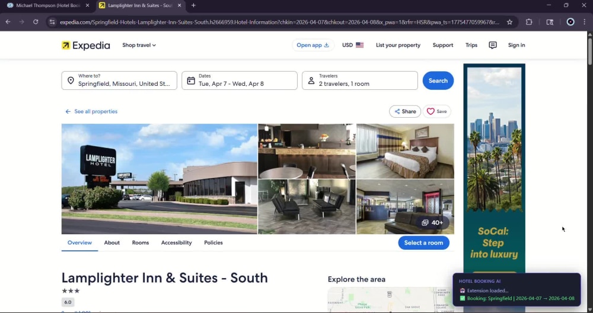The height and width of the screenshot is (313, 593).
Task: Click the person icon in Travelers
Action: (311, 80)
